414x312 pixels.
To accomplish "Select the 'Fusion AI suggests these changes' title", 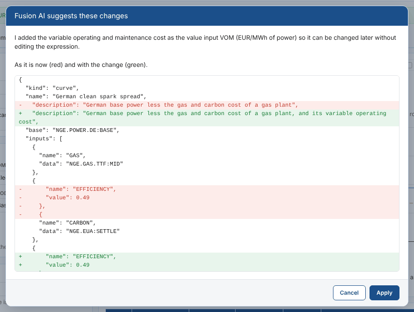I will [71, 16].
